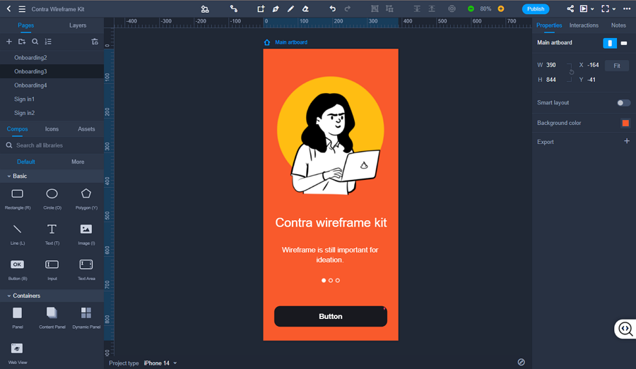The width and height of the screenshot is (636, 369).
Task: Select the Sign in1 page
Action: (x=52, y=99)
